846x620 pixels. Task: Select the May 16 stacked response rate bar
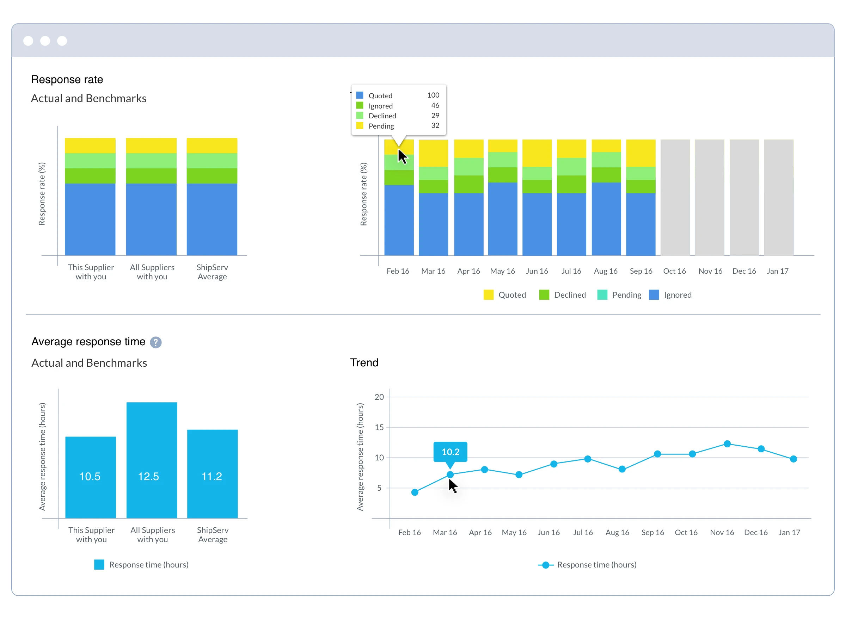point(503,197)
